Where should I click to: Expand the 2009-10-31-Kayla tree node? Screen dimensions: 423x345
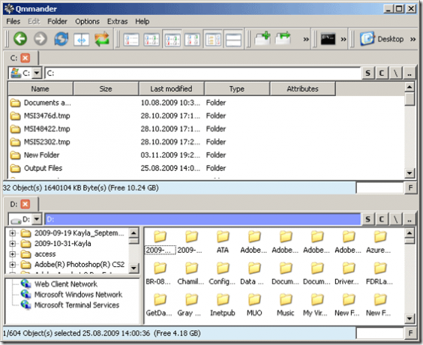(13, 244)
